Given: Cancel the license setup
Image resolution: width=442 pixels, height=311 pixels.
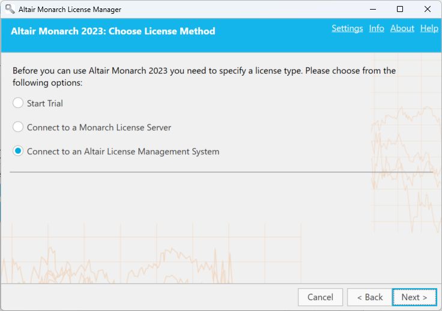Looking at the screenshot, I should [x=320, y=297].
